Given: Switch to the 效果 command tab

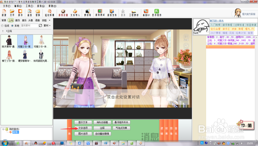Looking at the screenshot, I should 166,130.
